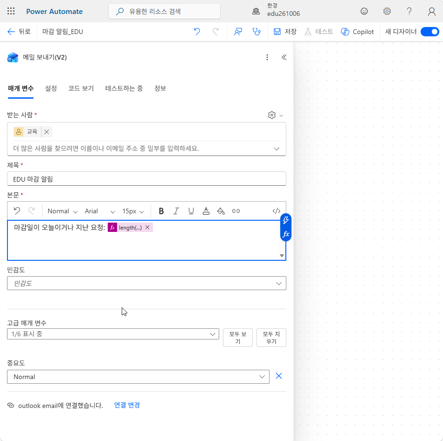Click the 테스트 flask button
The image size is (443, 441).
tap(318, 32)
